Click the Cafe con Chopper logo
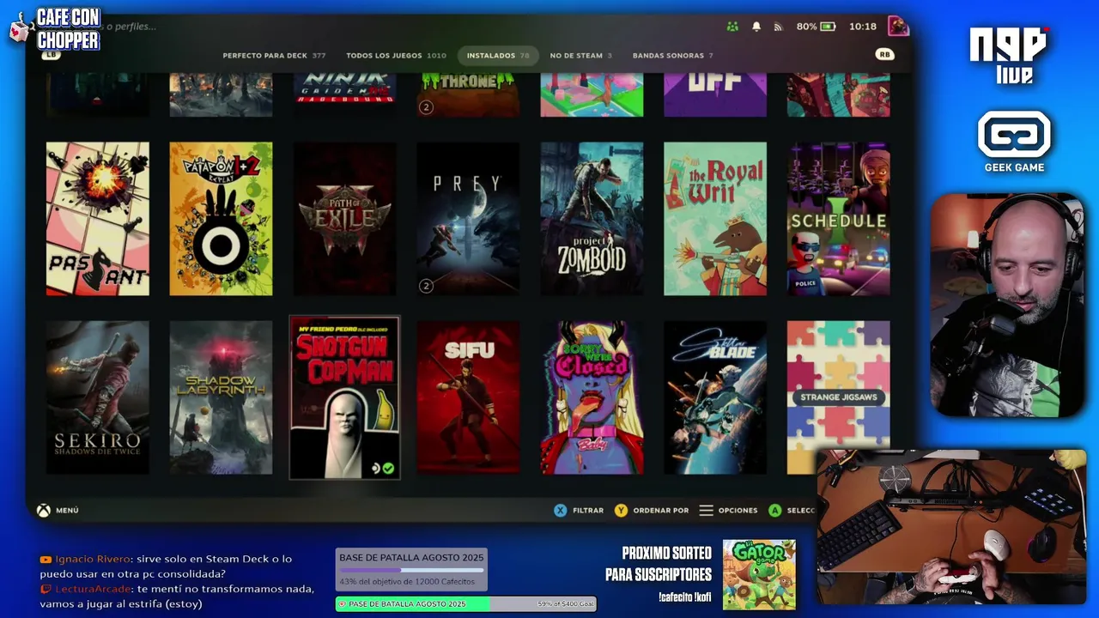1099x618 pixels. pyautogui.click(x=57, y=30)
